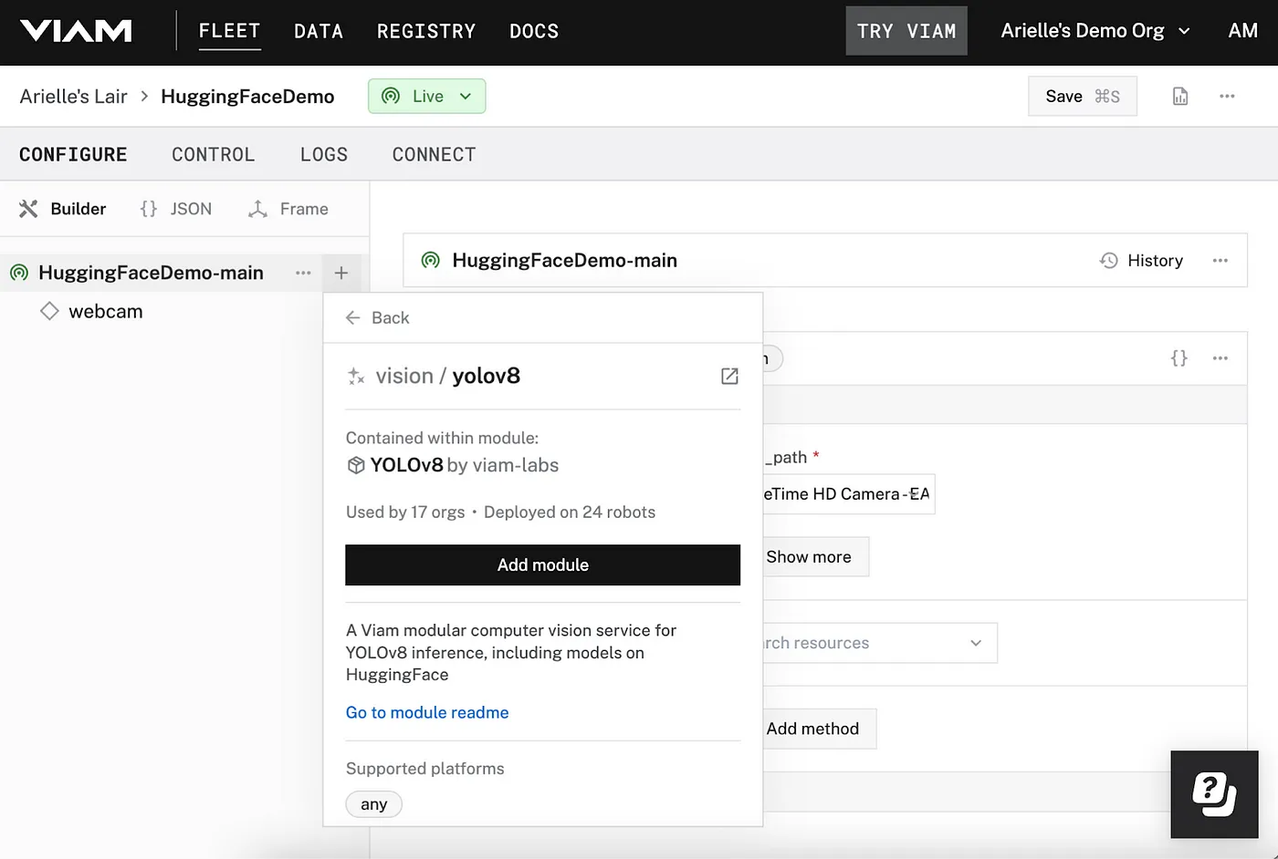Screen dimensions: 1278x859
Task: Open machine more options in header
Action: (x=1227, y=97)
